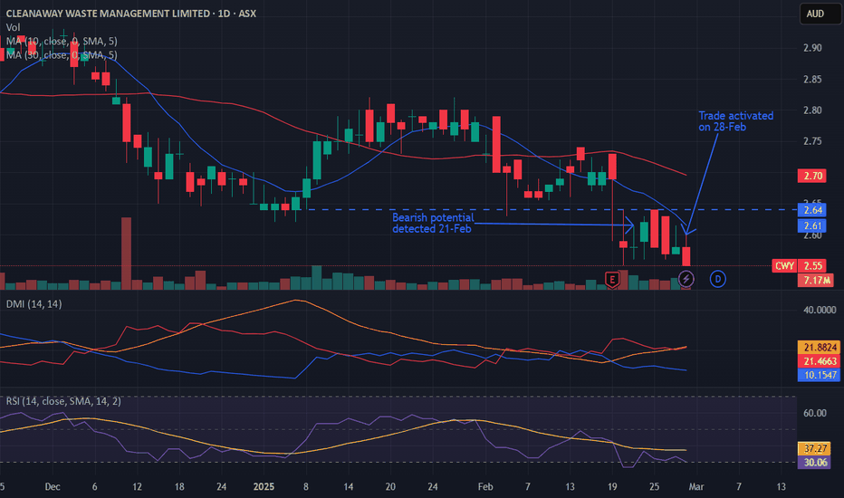The height and width of the screenshot is (498, 844).
Task: Select the Vol indicator label
Action: [13, 27]
